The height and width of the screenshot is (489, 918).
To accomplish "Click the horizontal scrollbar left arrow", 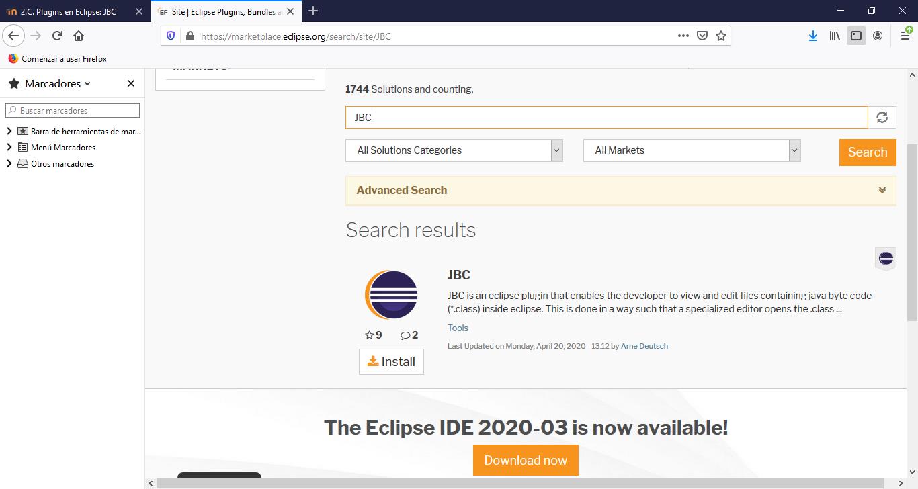I will (151, 483).
